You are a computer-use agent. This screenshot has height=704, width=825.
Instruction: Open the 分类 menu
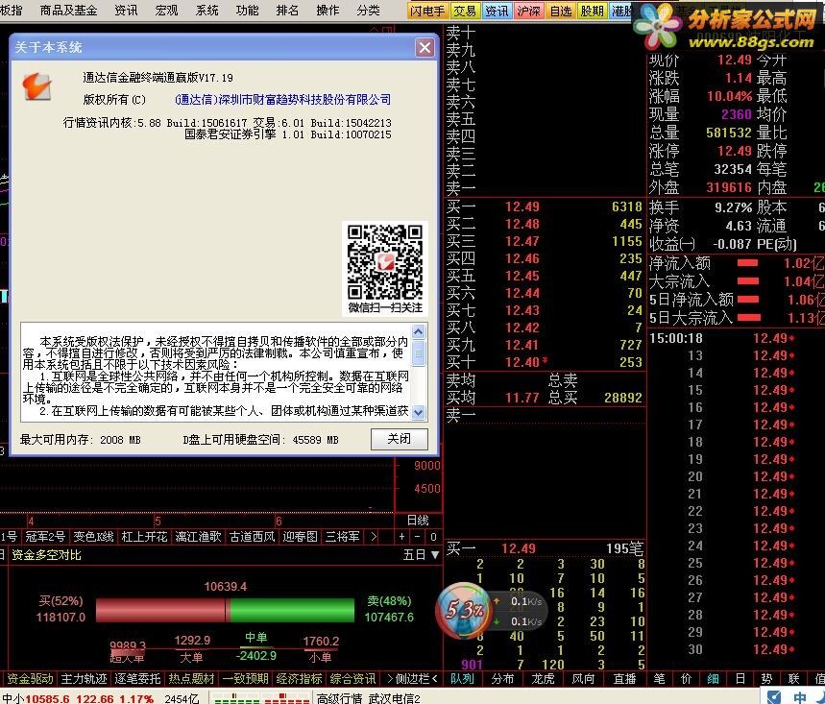pyautogui.click(x=368, y=10)
